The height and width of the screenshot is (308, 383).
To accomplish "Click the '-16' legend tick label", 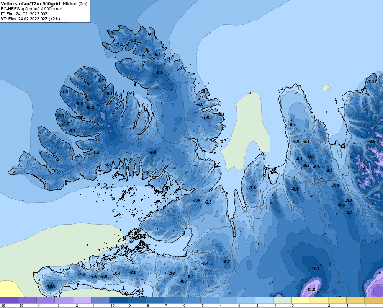I will (x=3, y=306).
